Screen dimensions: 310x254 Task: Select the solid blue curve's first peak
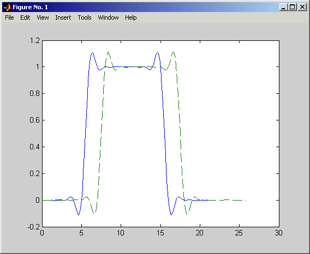(x=92, y=53)
